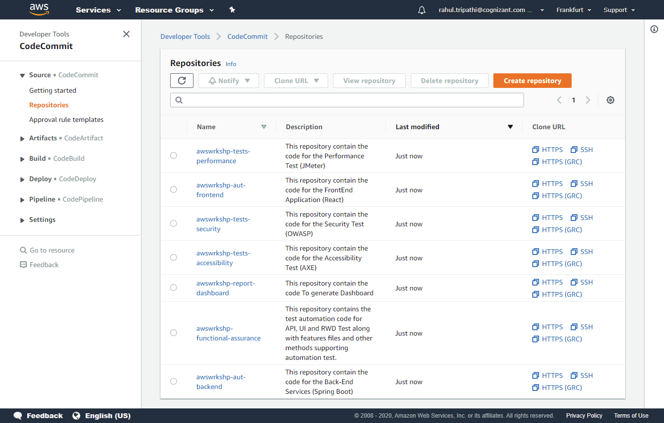Open the Info link next to Repositories
This screenshot has width=664, height=423.
click(x=231, y=64)
